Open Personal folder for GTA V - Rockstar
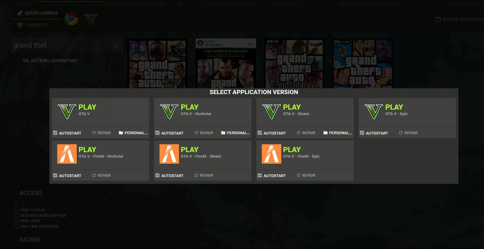The image size is (484, 249). coord(235,133)
